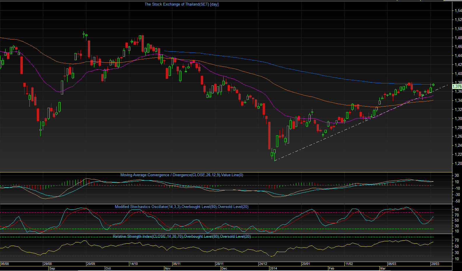
Task: Pick the "14/10" date marker
Action: coord(134,264)
